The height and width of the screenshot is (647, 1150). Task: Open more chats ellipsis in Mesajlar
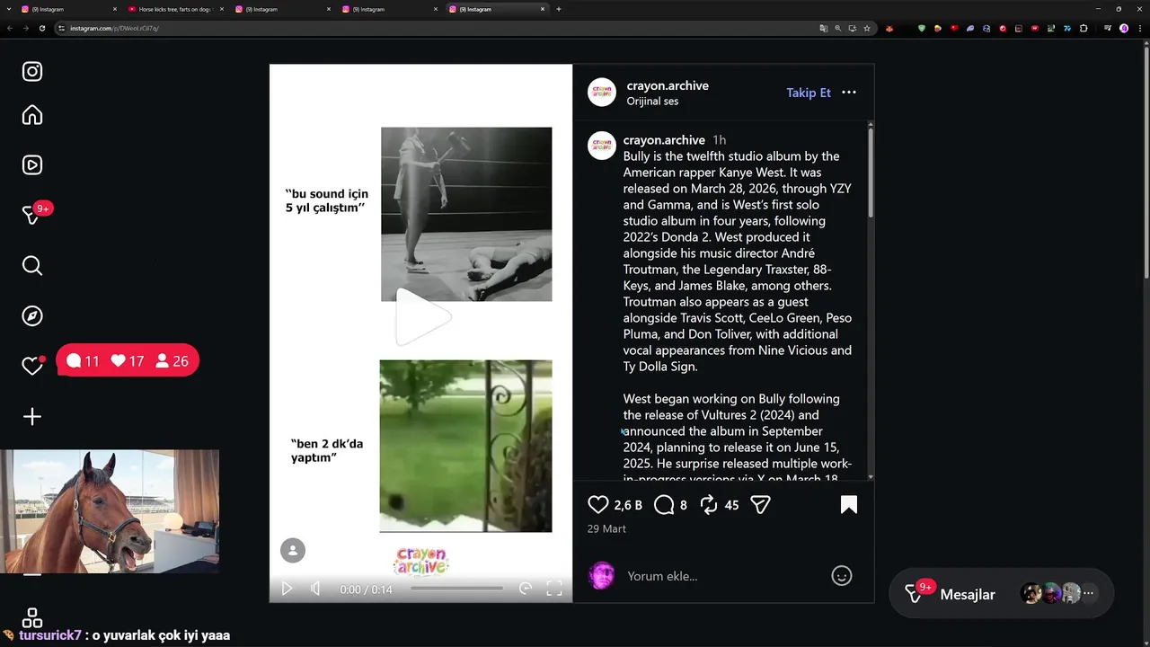[x=1089, y=593]
